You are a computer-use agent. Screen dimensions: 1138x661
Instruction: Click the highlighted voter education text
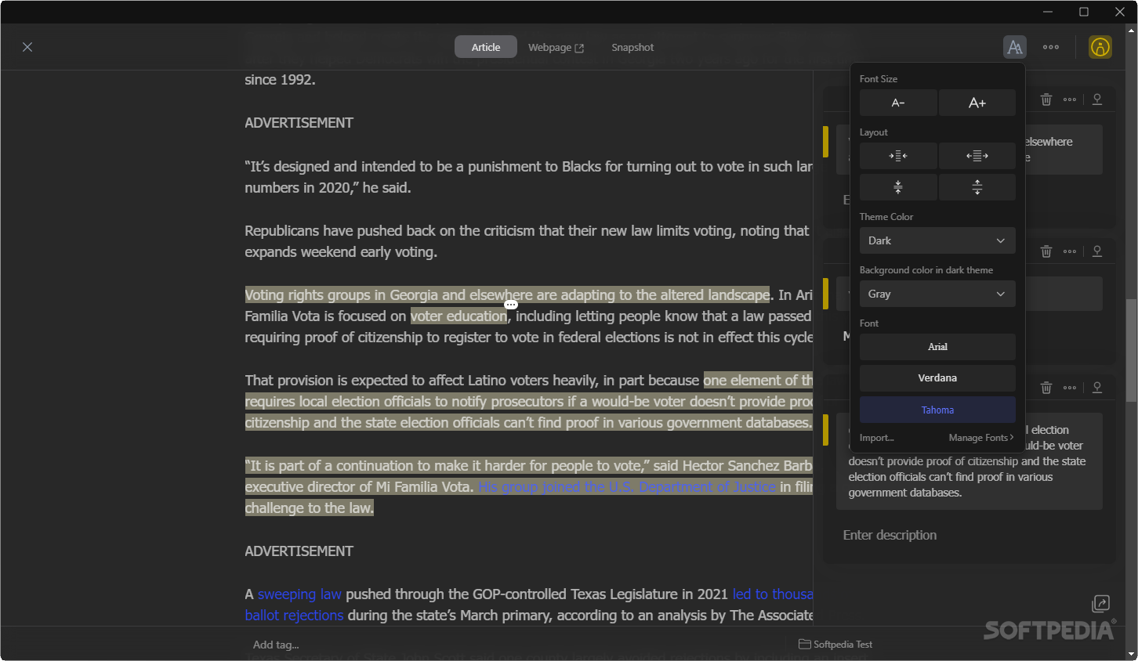pyautogui.click(x=458, y=316)
